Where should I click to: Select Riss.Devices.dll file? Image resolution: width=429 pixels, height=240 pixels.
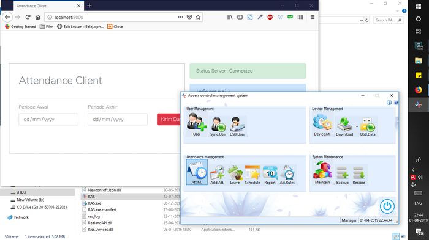pos(100,230)
